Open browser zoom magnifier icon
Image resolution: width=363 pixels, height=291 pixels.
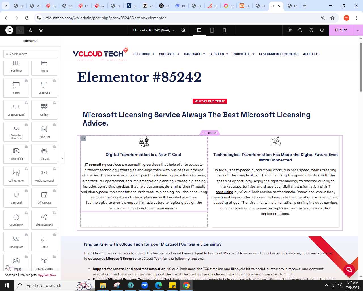click(323, 18)
